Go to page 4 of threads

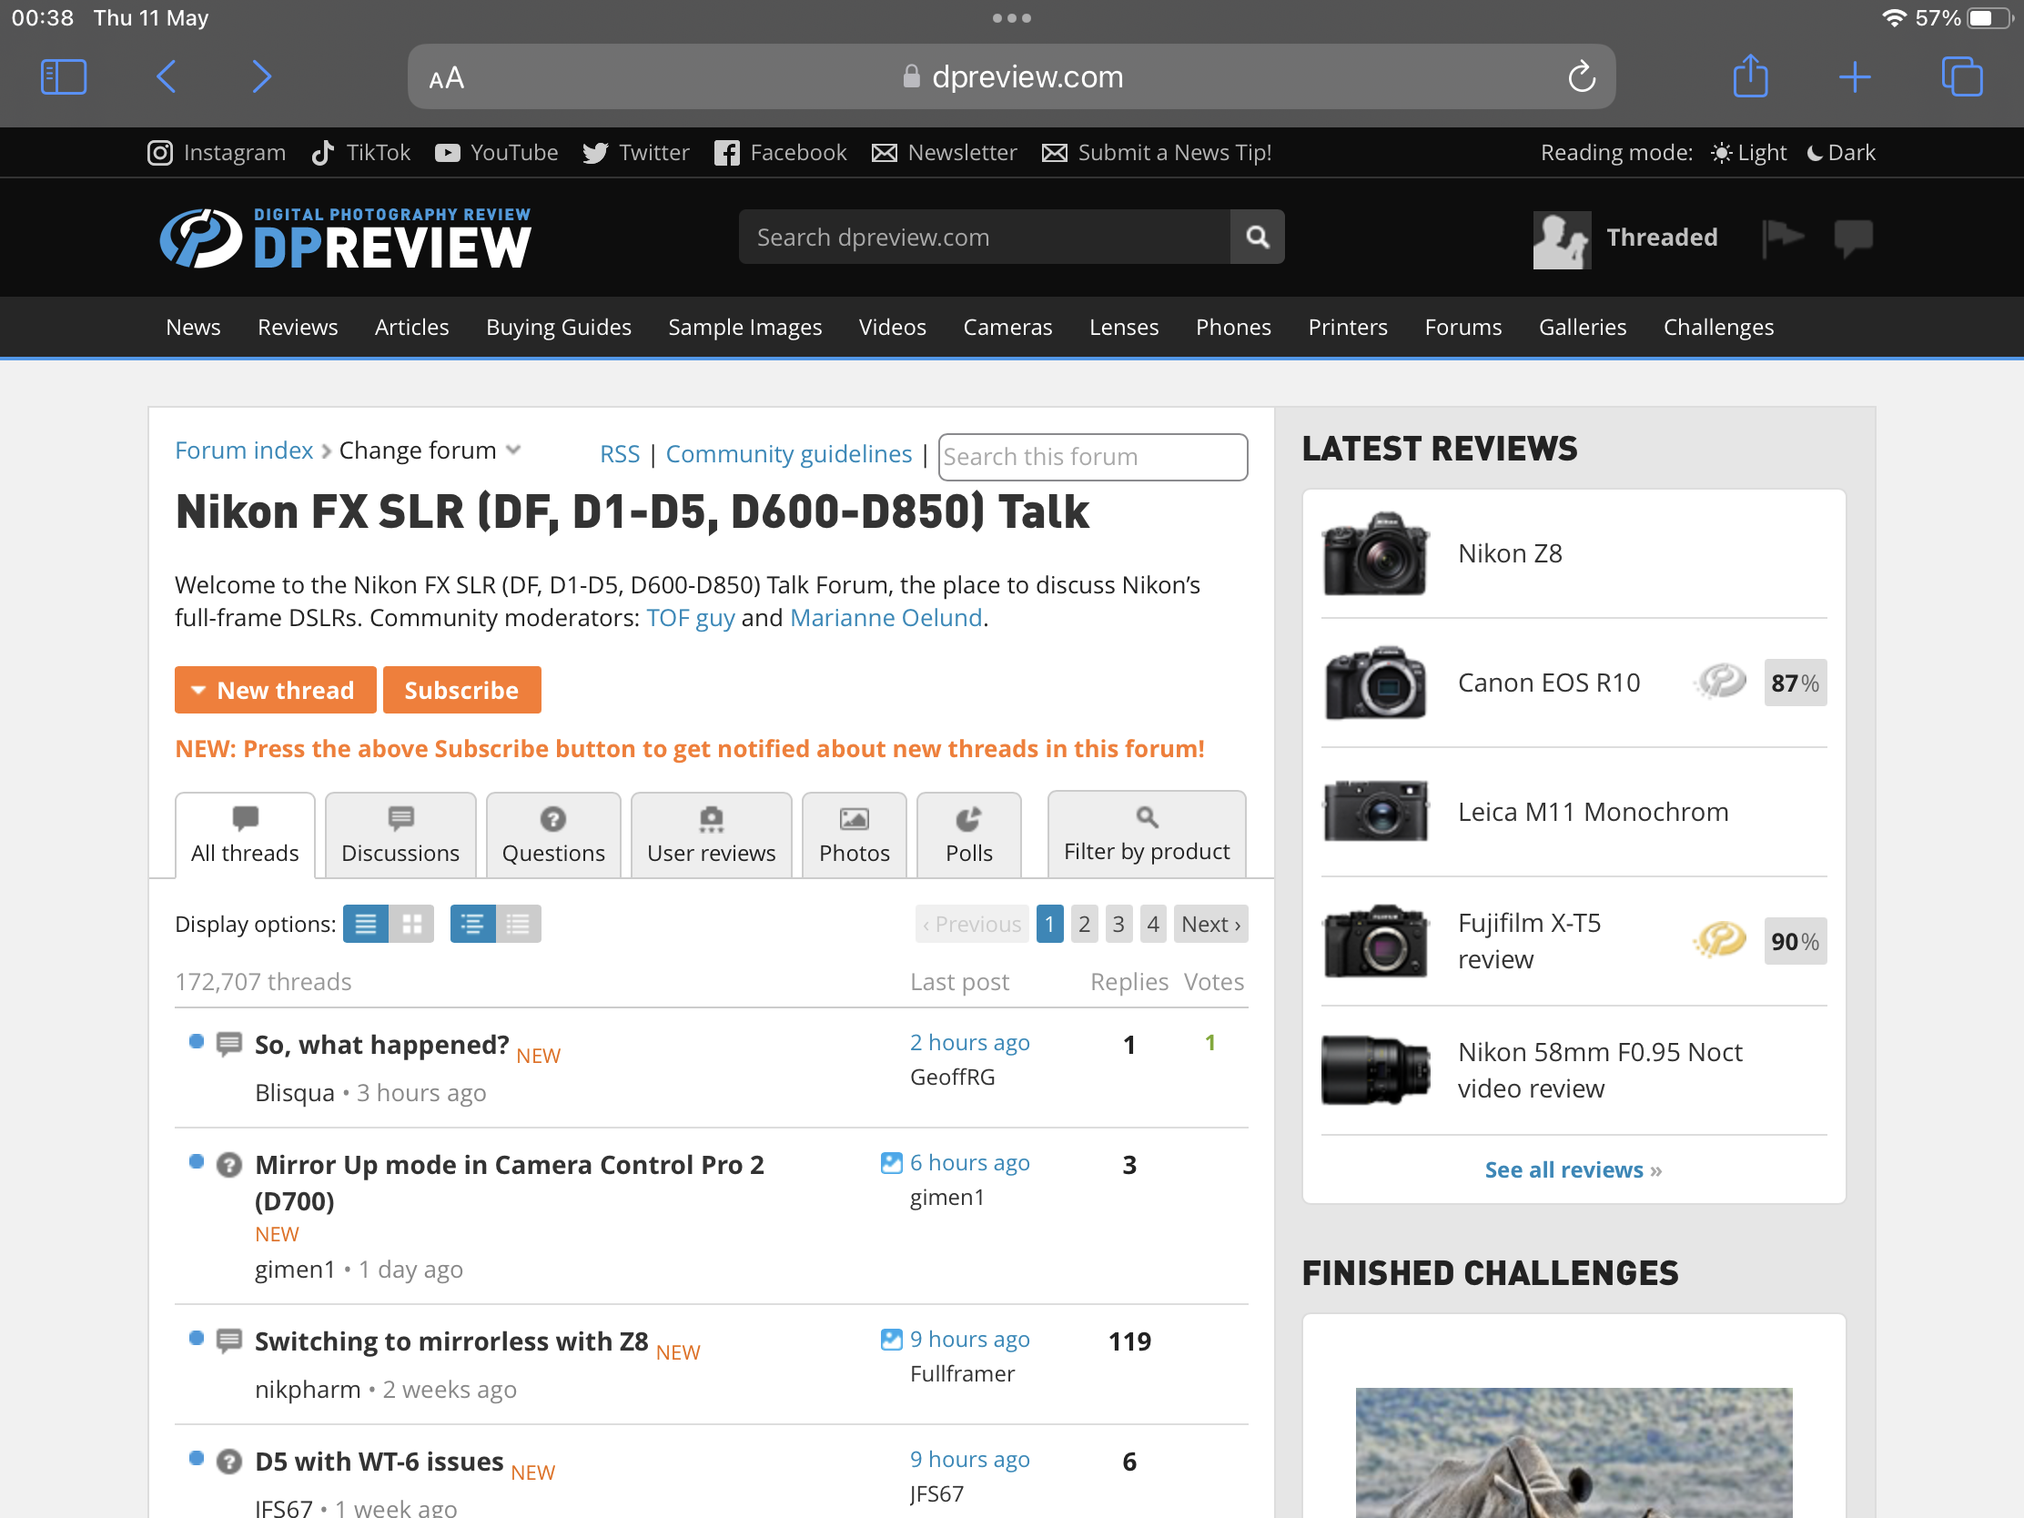click(x=1153, y=924)
